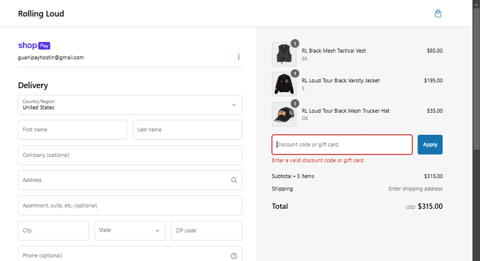
Task: Select the Apartment, suite field
Action: point(130,205)
